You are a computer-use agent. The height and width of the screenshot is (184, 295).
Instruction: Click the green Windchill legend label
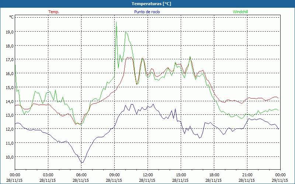pos(240,12)
